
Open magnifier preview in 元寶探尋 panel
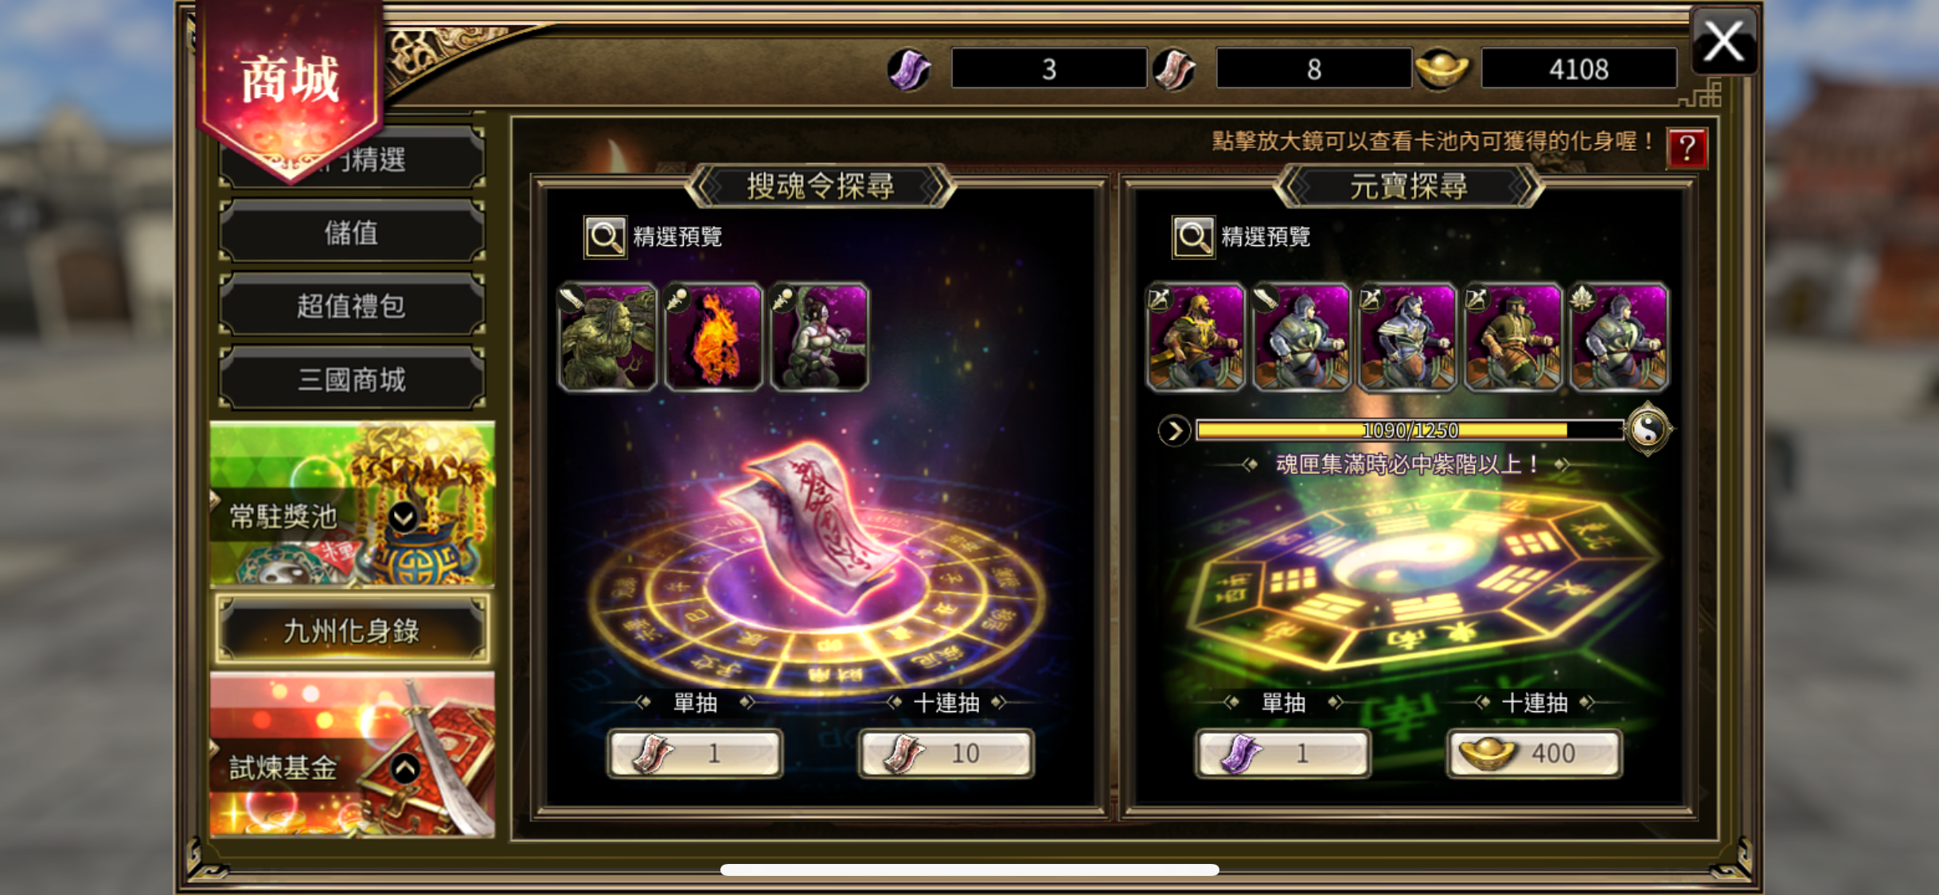(x=1193, y=237)
